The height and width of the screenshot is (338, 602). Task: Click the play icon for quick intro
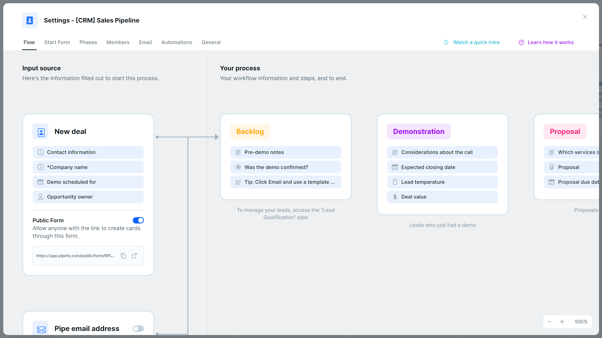point(446,42)
